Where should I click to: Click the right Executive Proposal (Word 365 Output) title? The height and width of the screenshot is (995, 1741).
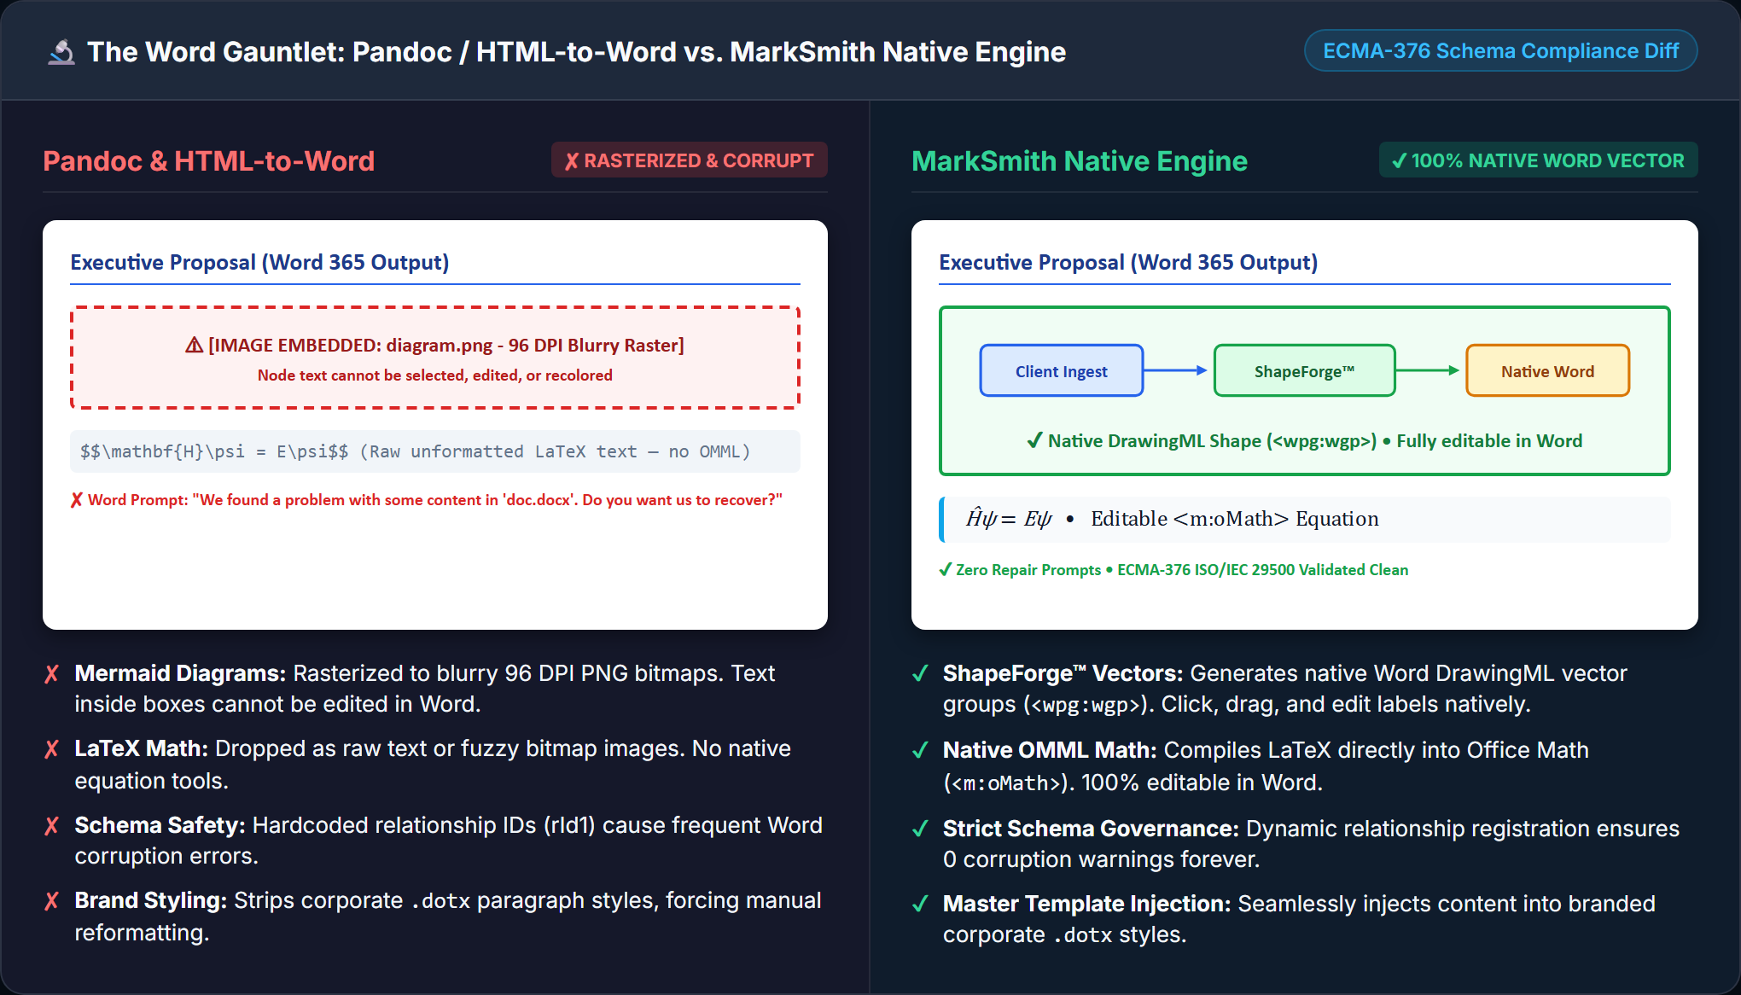pyautogui.click(x=1128, y=262)
